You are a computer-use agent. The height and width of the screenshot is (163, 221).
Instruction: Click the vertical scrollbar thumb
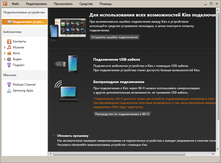[x=218, y=66]
